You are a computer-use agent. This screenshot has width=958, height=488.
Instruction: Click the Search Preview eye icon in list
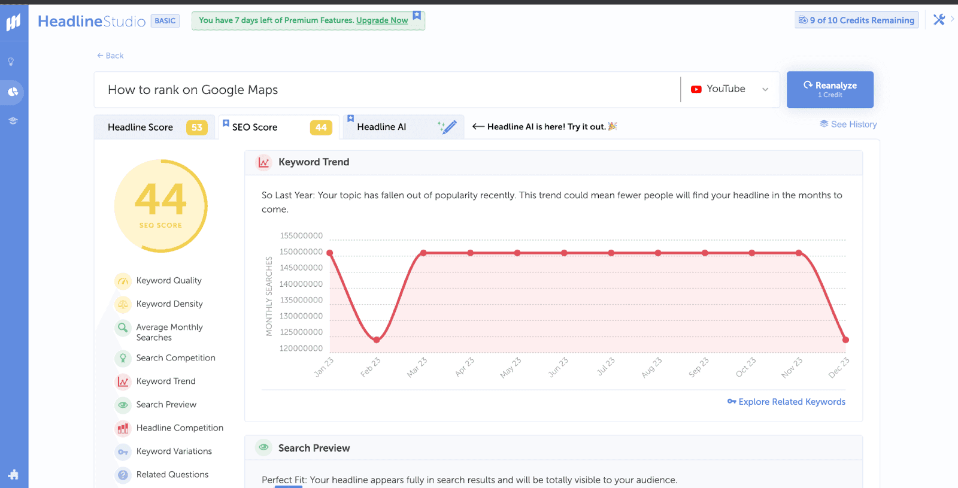tap(123, 405)
